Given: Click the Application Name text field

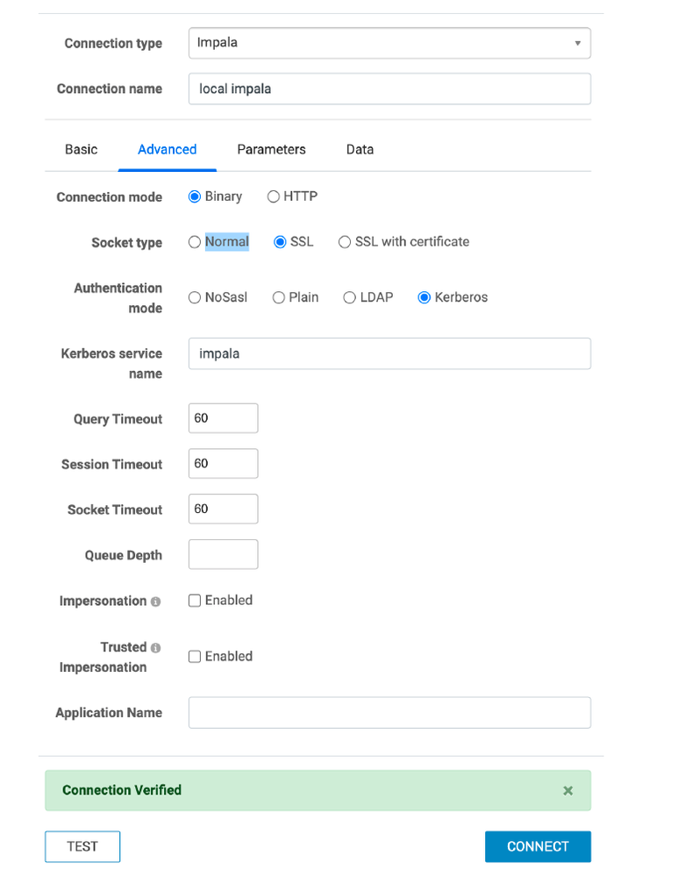Looking at the screenshot, I should (x=389, y=712).
